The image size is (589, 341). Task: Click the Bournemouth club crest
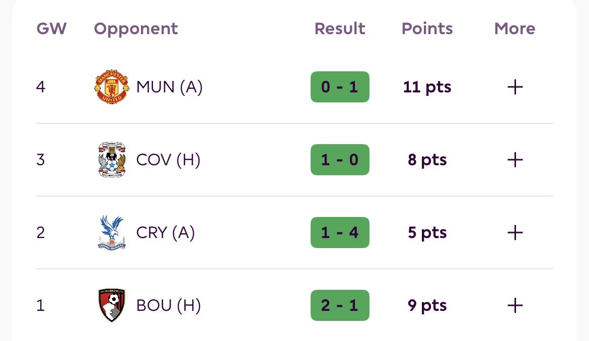112,305
